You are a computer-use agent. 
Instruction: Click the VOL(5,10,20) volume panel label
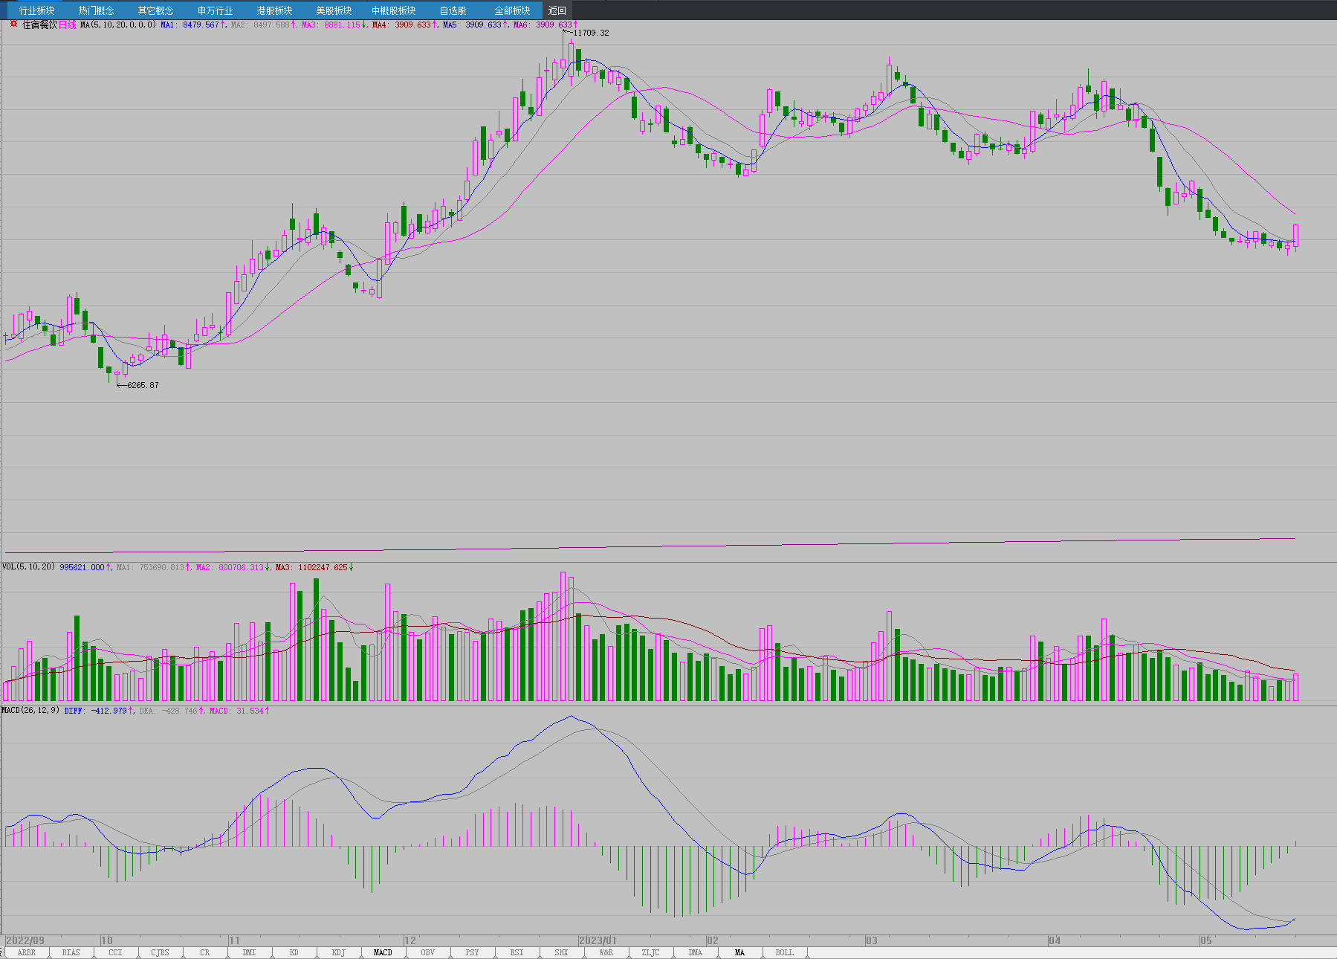tap(28, 567)
